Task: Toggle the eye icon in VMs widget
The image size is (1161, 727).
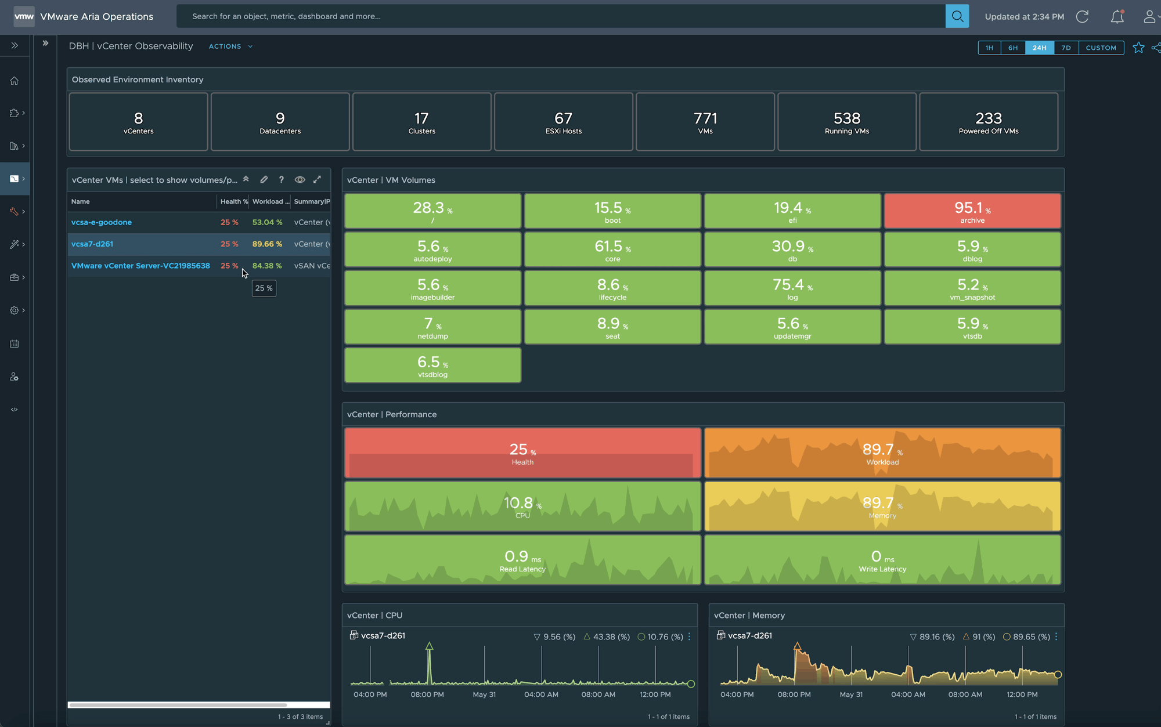Action: coord(300,180)
